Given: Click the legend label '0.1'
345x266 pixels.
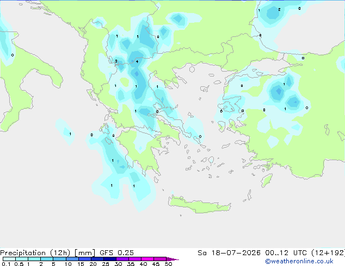Looking at the screenshot, I should coord(6,264).
